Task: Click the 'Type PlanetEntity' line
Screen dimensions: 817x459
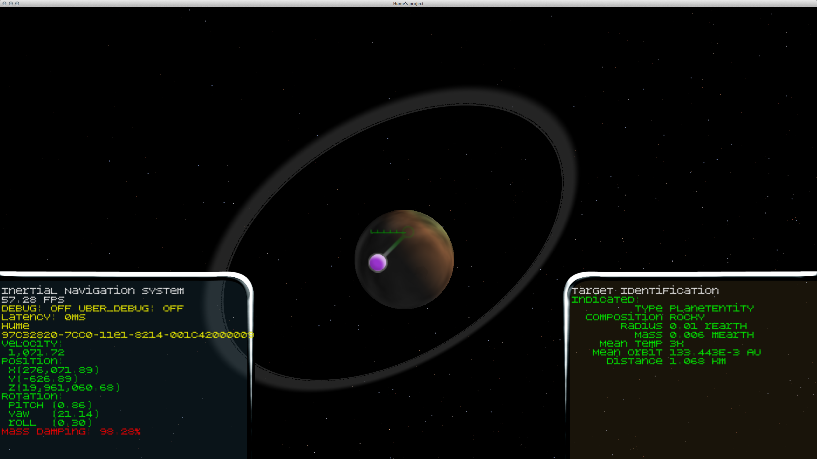Action: 694,309
